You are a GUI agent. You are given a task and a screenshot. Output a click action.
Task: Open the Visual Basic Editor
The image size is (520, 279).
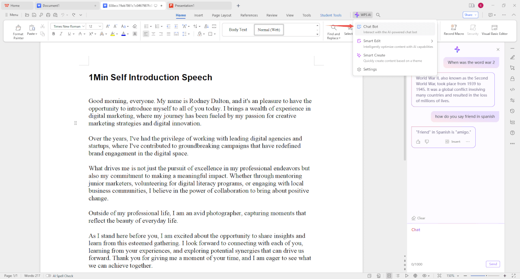click(494, 28)
